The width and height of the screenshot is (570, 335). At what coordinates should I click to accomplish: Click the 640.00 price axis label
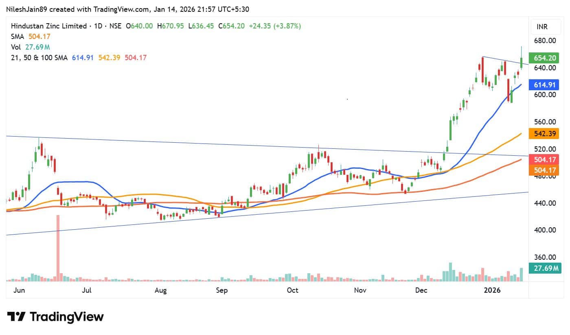click(545, 68)
